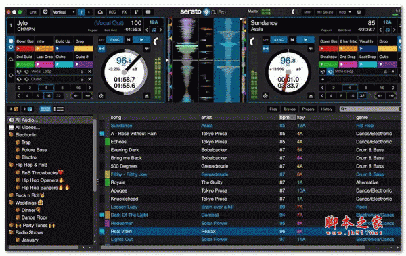Click the left deck beat jump forward arrow

point(87,96)
